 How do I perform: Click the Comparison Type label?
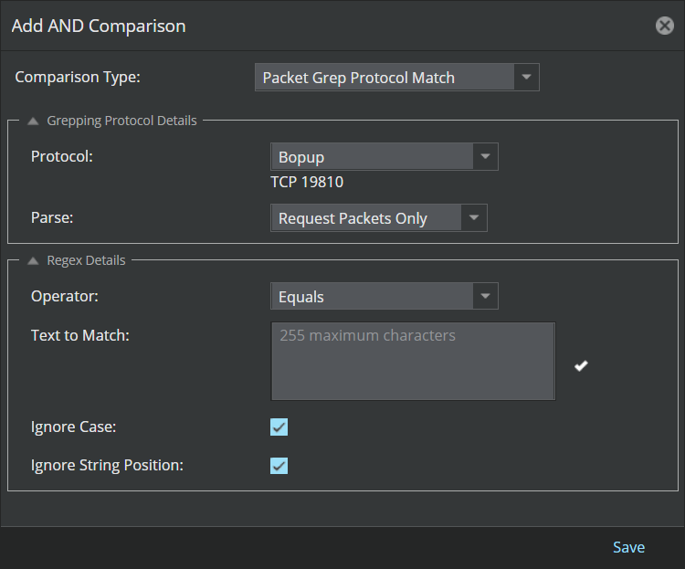tap(78, 77)
